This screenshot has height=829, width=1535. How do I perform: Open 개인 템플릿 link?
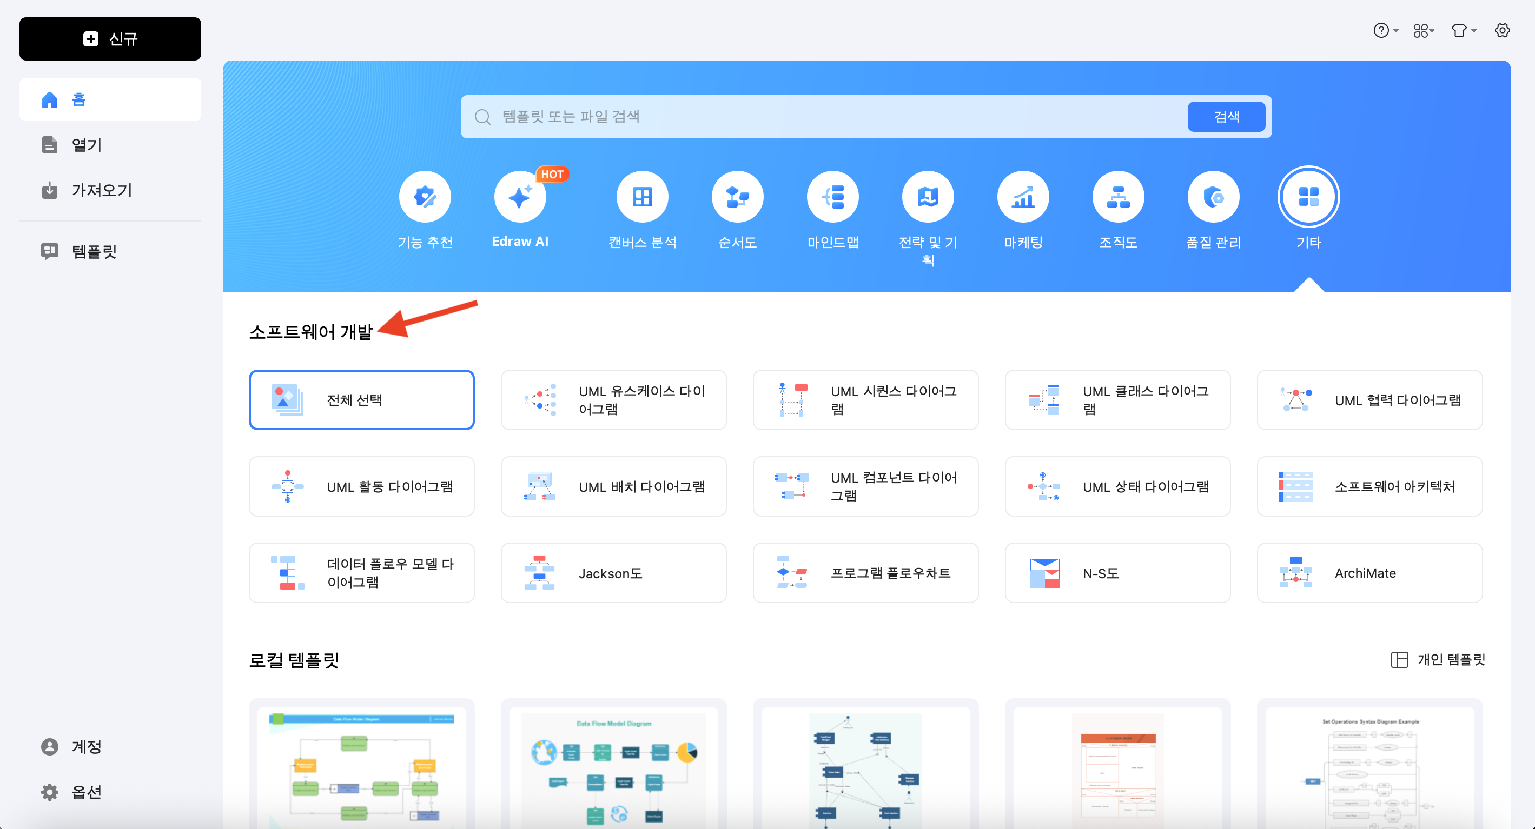[x=1438, y=660]
